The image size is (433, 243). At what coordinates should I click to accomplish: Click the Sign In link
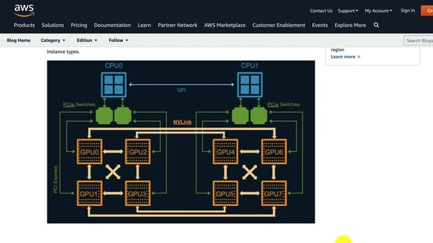pyautogui.click(x=407, y=11)
